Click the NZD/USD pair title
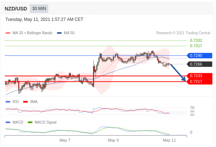 coord(16,9)
